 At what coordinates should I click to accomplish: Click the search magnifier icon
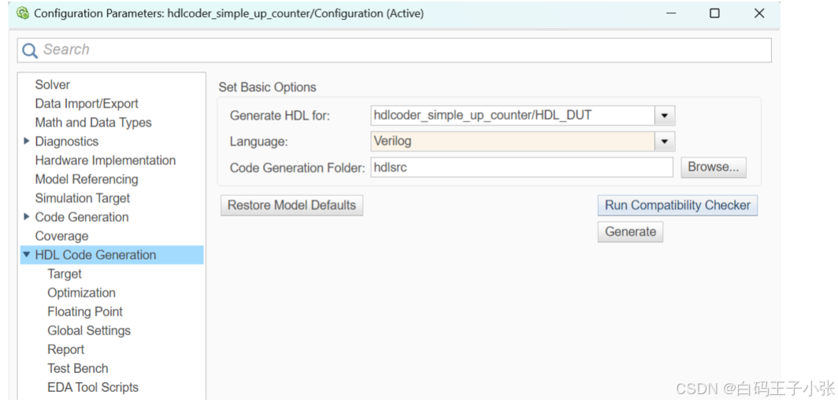pos(29,50)
